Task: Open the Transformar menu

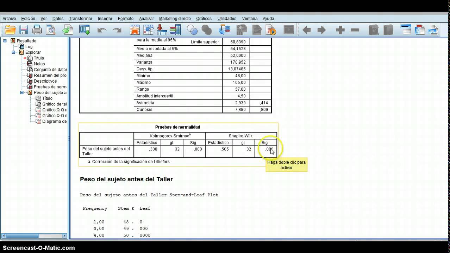Action: pyautogui.click(x=81, y=19)
